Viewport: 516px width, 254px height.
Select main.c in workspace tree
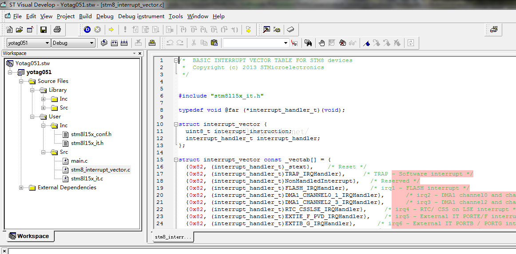point(79,161)
